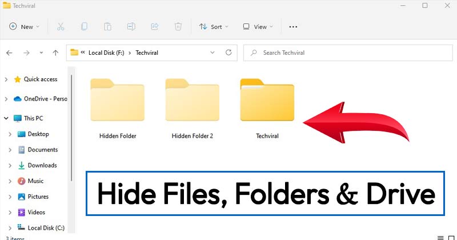The height and width of the screenshot is (240, 457).
Task: Expand Documents tree node
Action: coord(10,150)
